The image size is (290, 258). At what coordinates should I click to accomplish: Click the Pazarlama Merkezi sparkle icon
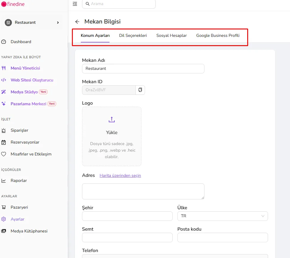(x=4, y=104)
